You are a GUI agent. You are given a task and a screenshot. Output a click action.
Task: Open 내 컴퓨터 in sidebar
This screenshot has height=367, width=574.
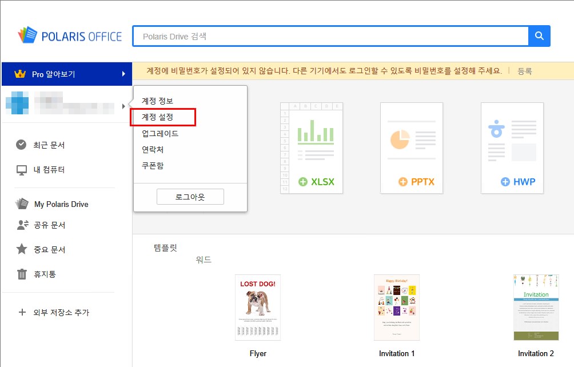[x=49, y=170]
